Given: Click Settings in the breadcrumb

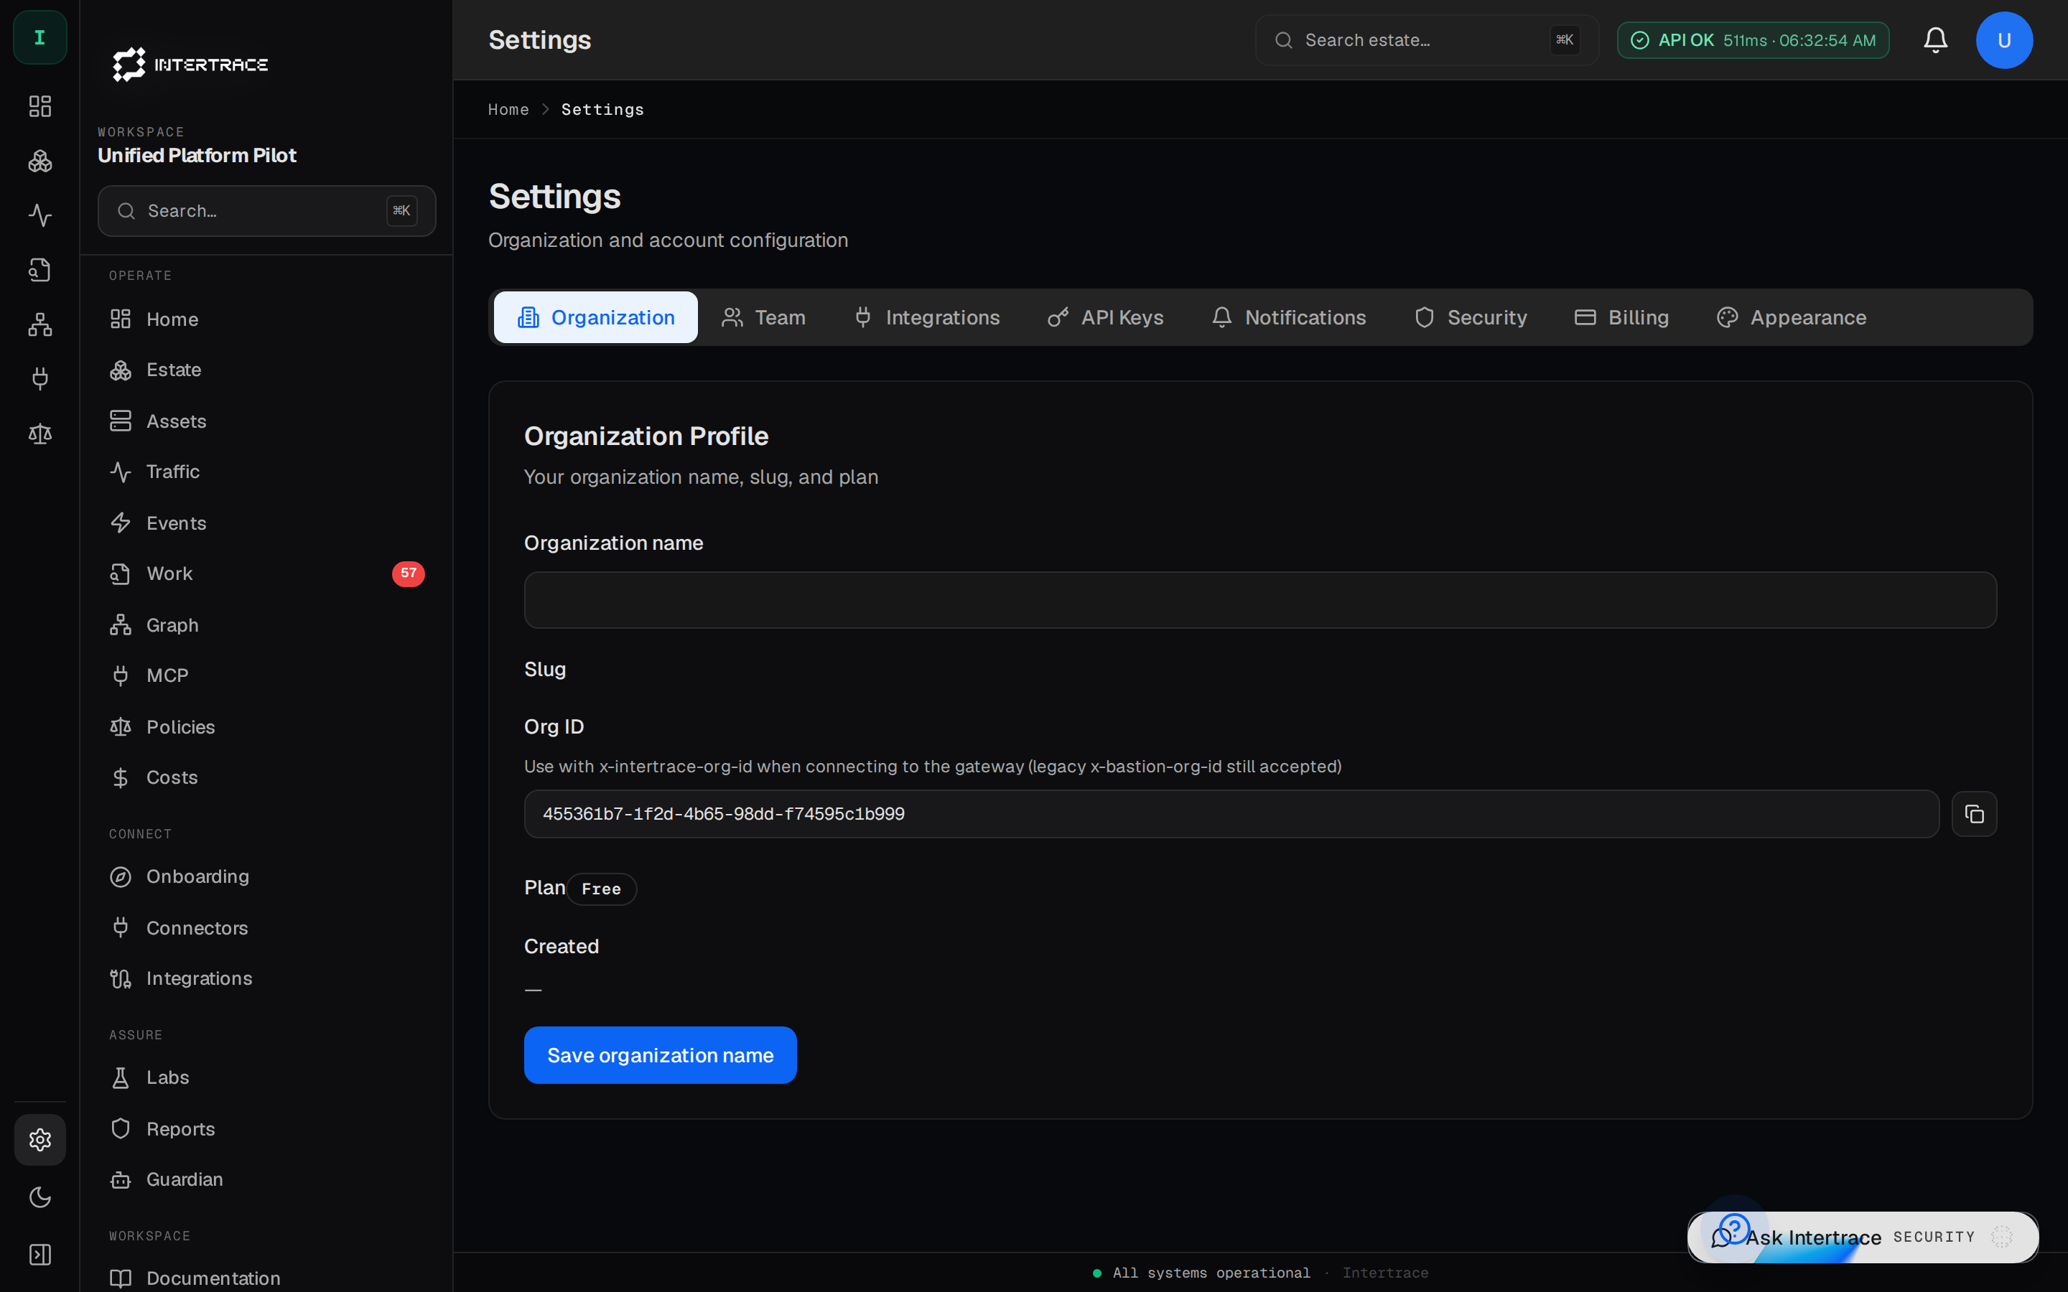Looking at the screenshot, I should click(x=602, y=109).
